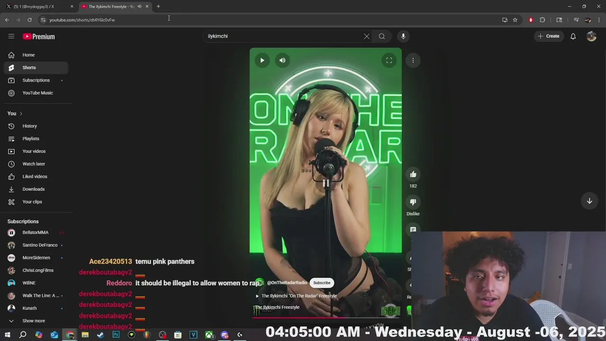606x341 pixels.
Task: Open File Explorer from taskbar
Action: 85,335
